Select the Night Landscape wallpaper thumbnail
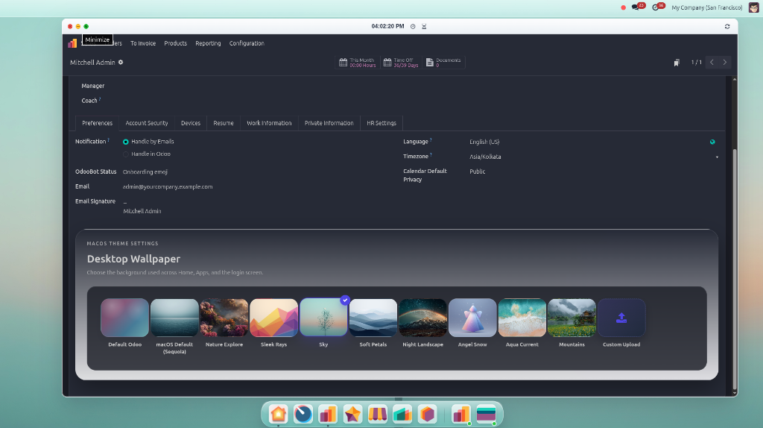 click(423, 318)
